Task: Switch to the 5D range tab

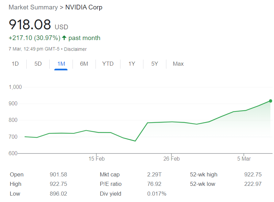Action: (38, 64)
